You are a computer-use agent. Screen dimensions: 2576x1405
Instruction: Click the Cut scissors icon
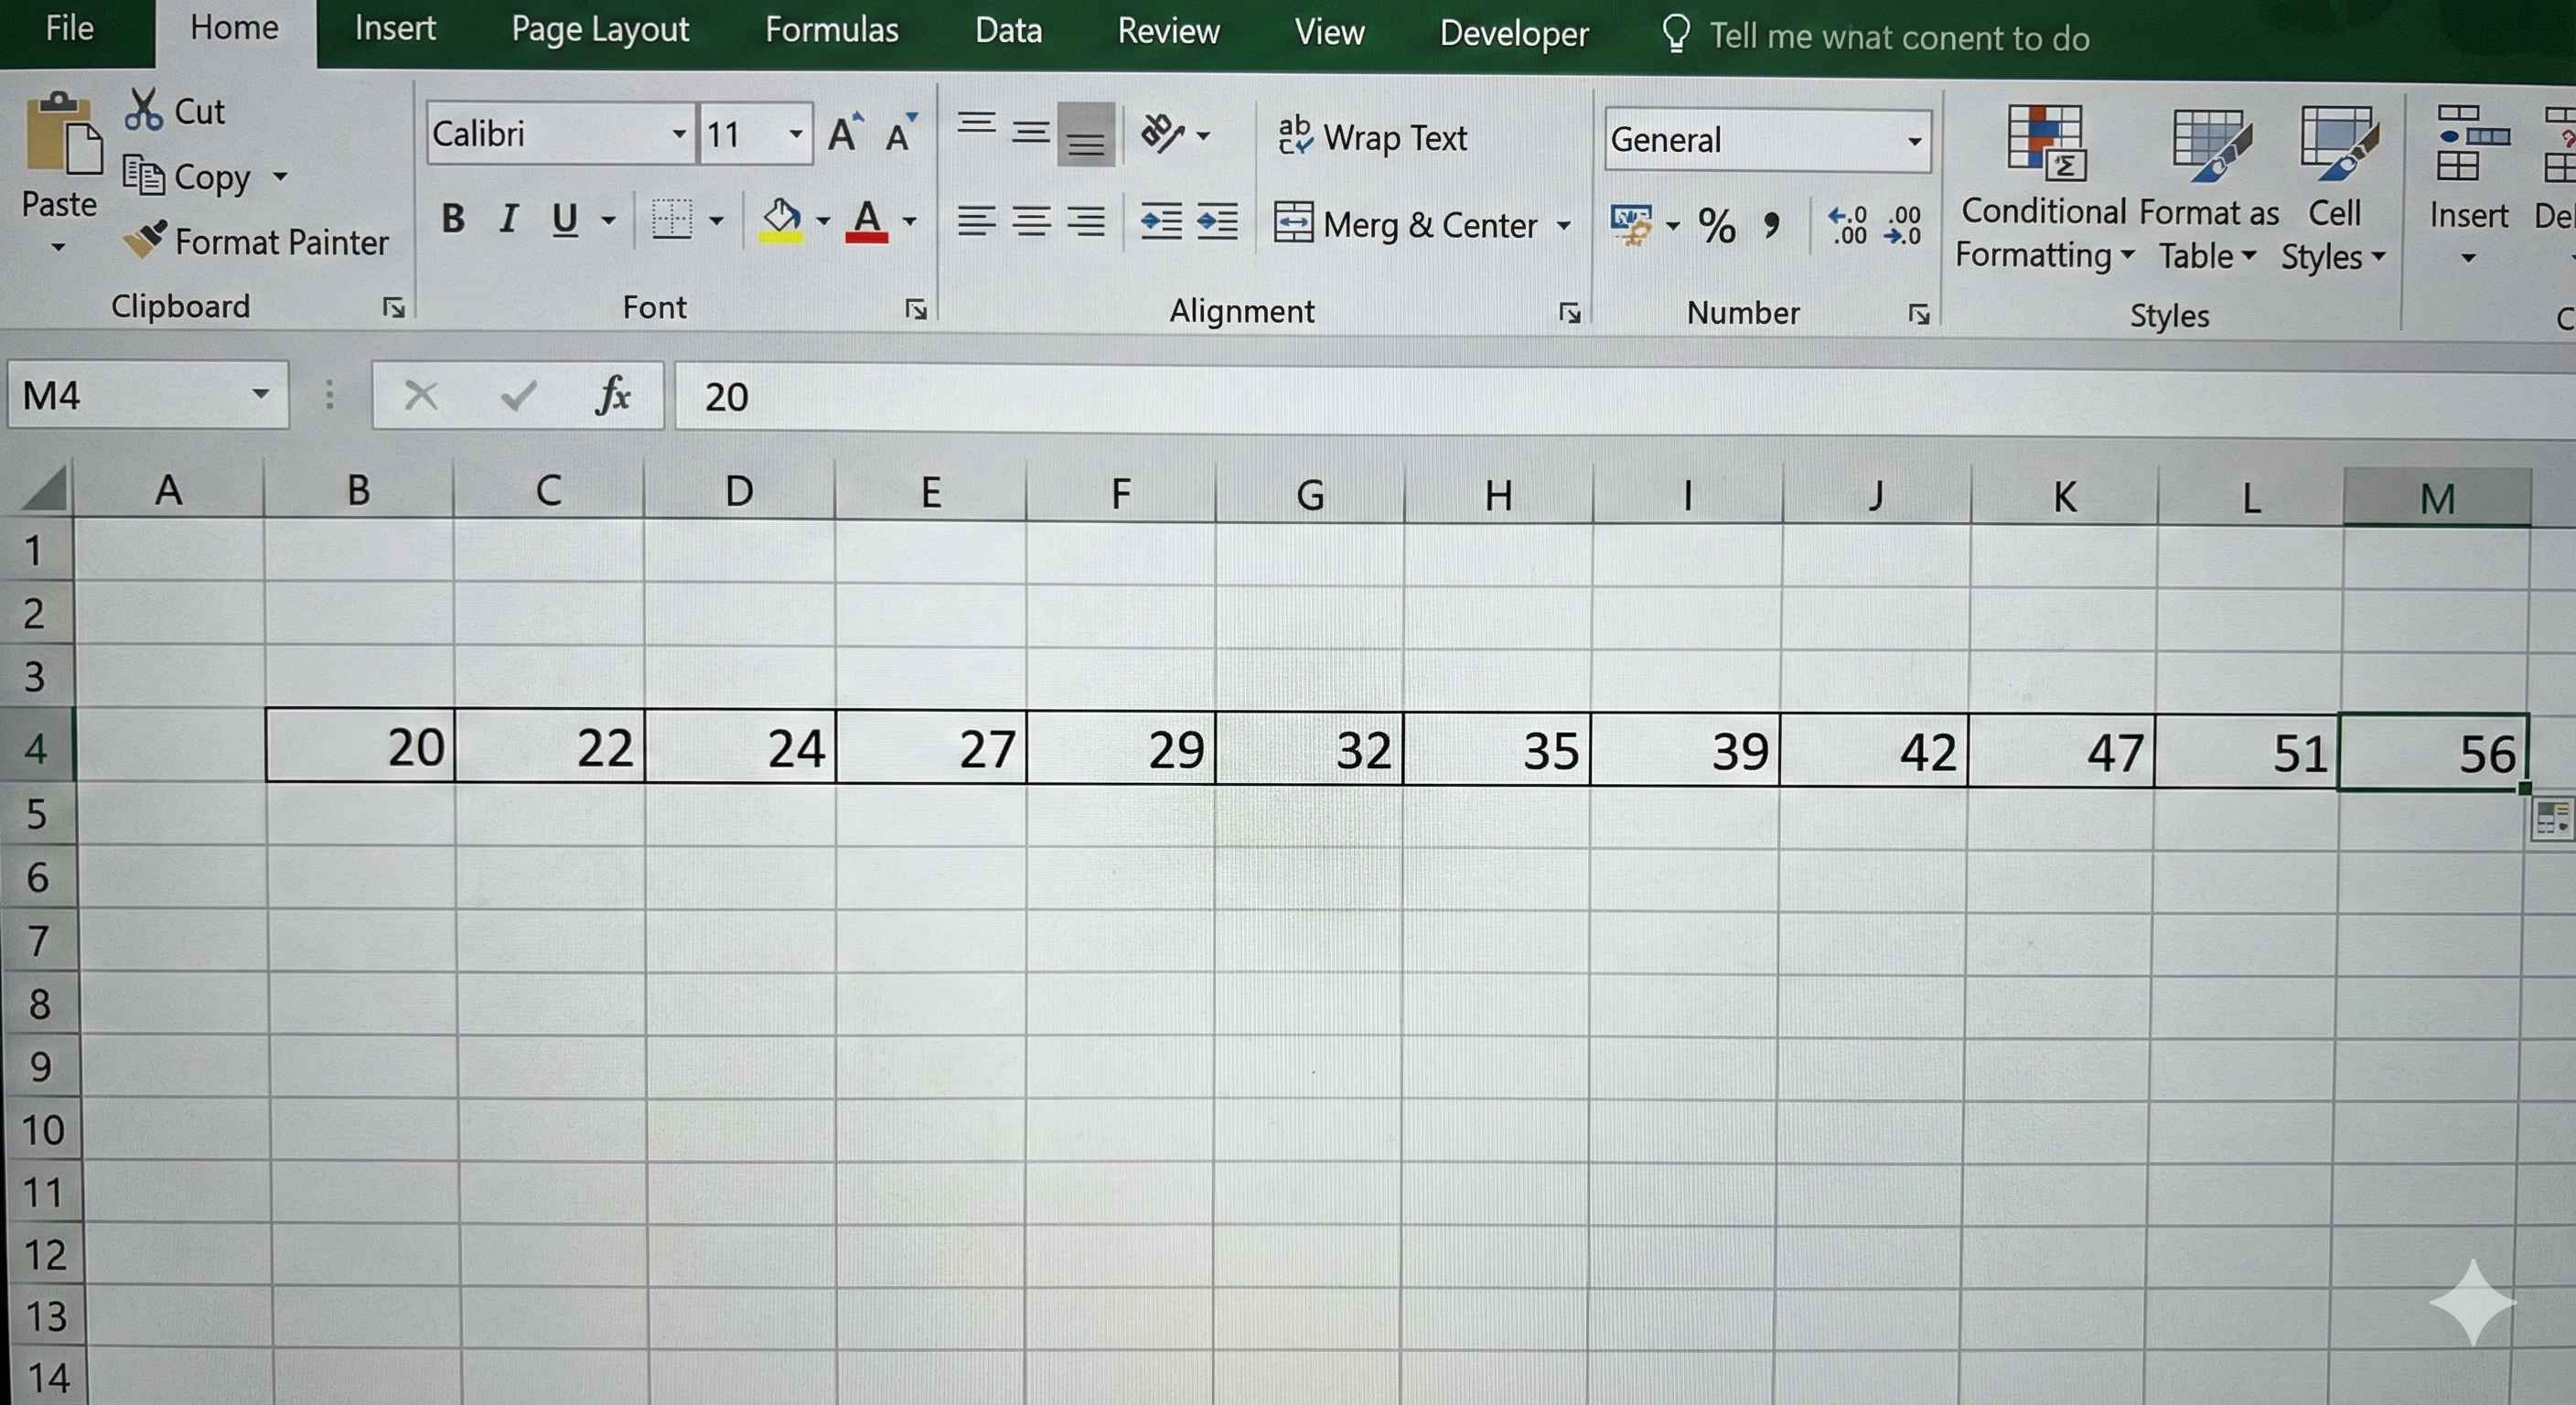pyautogui.click(x=143, y=110)
